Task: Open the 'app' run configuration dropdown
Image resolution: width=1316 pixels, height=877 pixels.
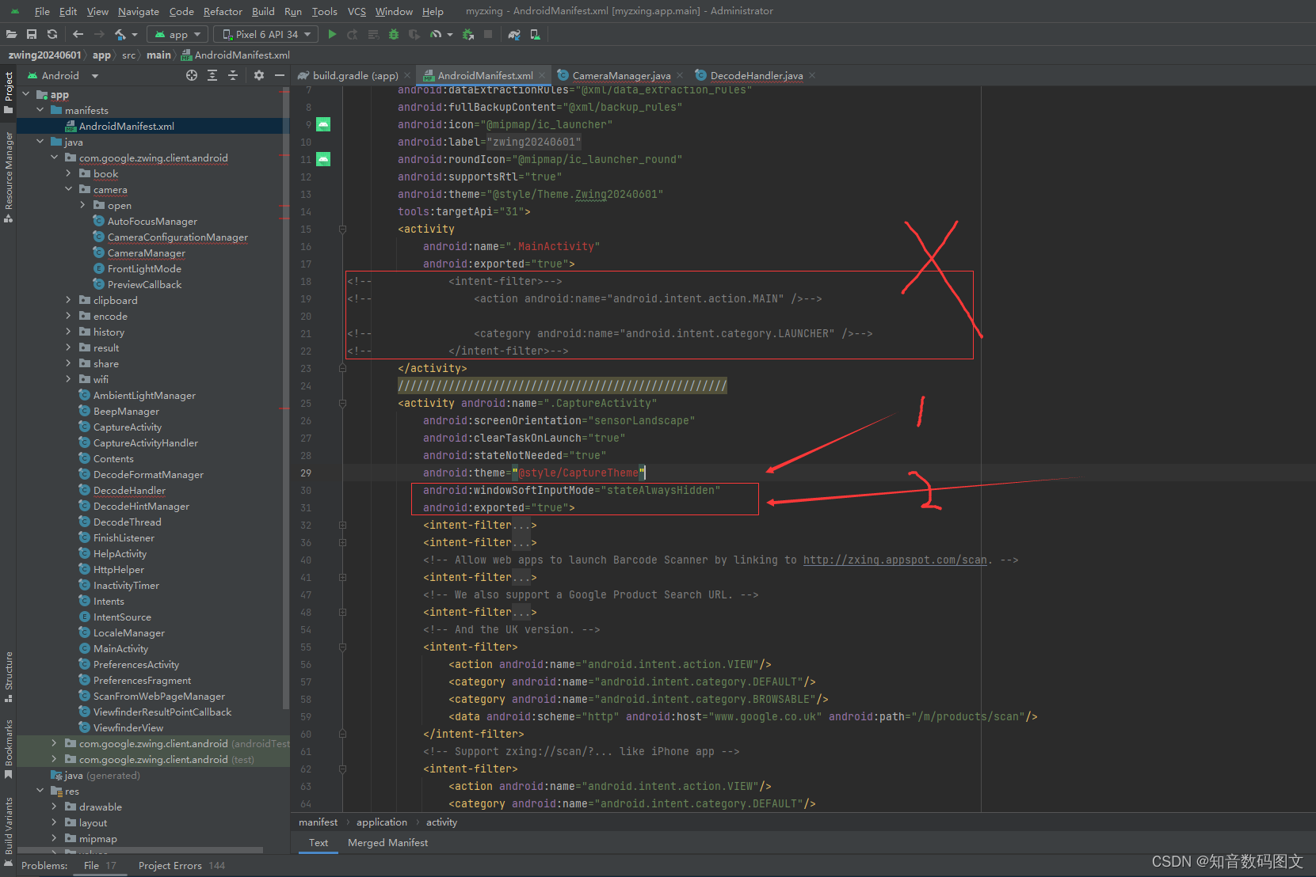Action: click(x=177, y=34)
